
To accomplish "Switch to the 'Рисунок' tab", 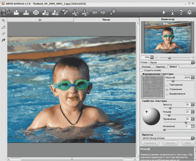I will click(147, 67).
